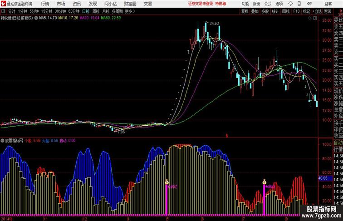343x221 pixels.
Task: Click the 多股 multi-stock button
Action: (265, 11)
